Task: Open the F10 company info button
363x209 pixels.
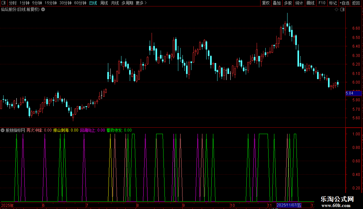Action: [322, 3]
